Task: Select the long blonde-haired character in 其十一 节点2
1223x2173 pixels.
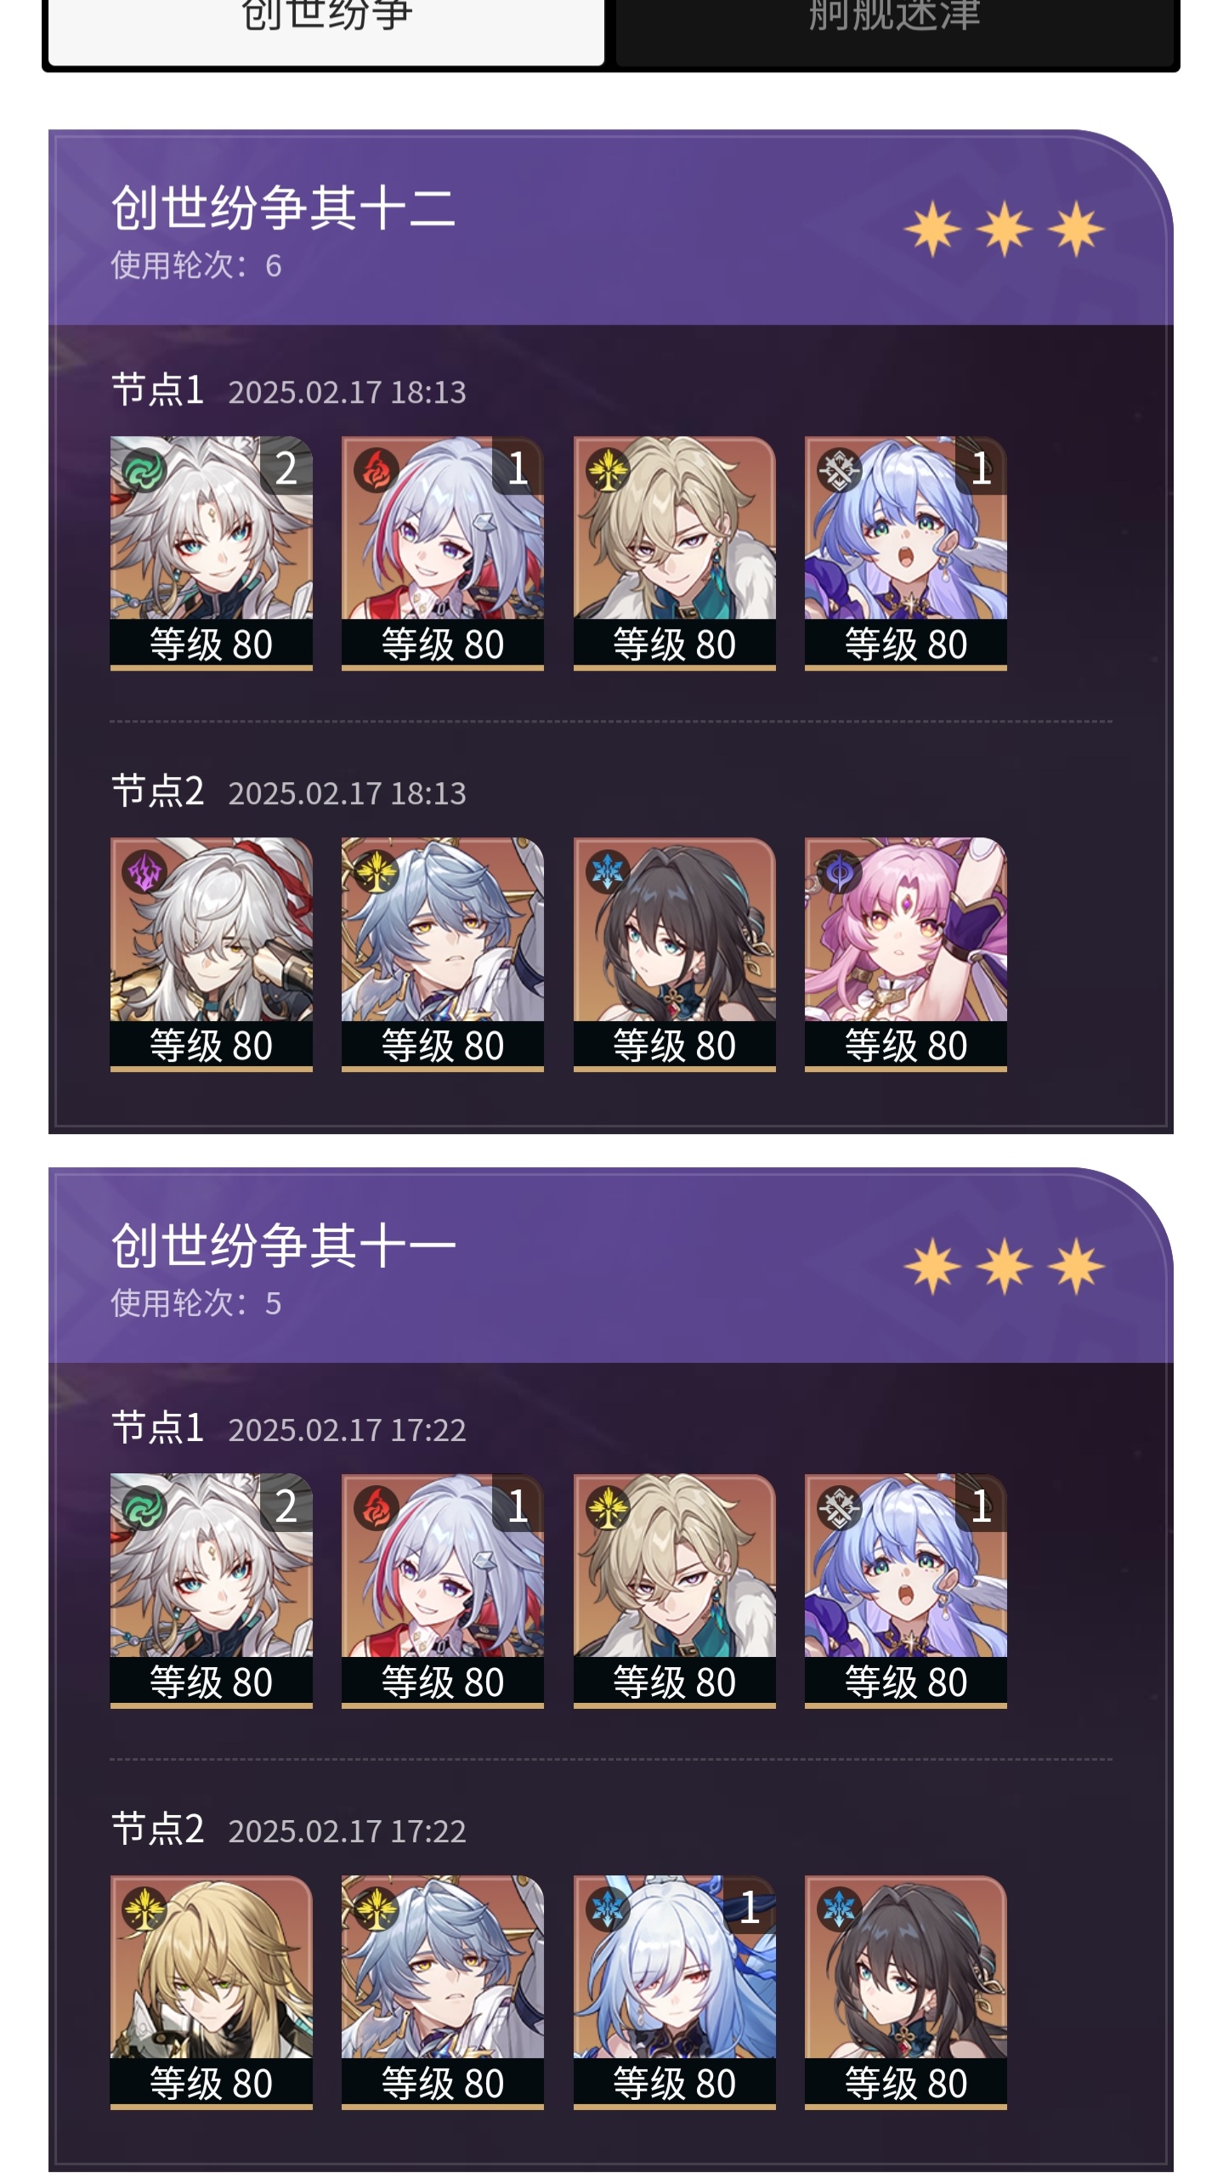Action: click(211, 1991)
